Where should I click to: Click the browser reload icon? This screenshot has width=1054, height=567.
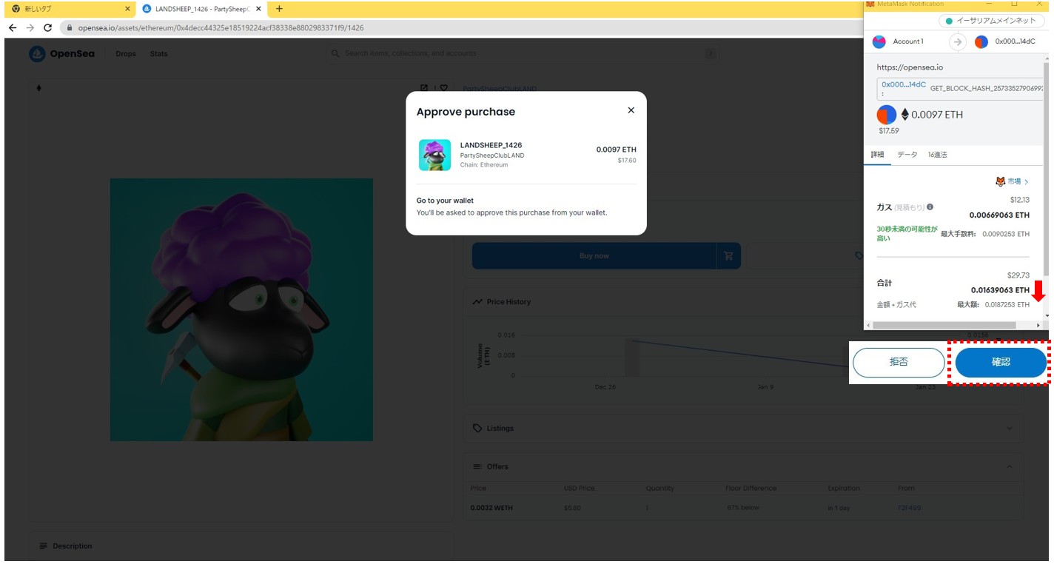pyautogui.click(x=48, y=28)
